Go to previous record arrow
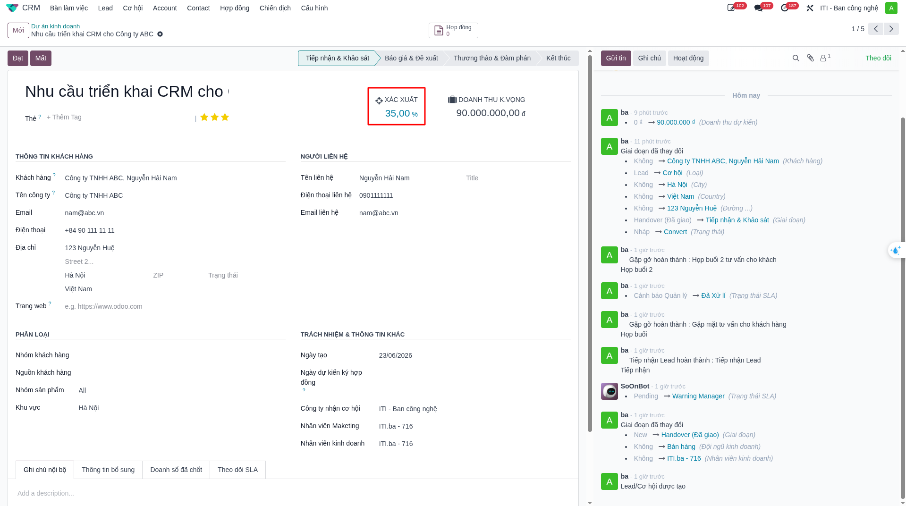Viewport: 906px width, 506px height. pyautogui.click(x=875, y=29)
